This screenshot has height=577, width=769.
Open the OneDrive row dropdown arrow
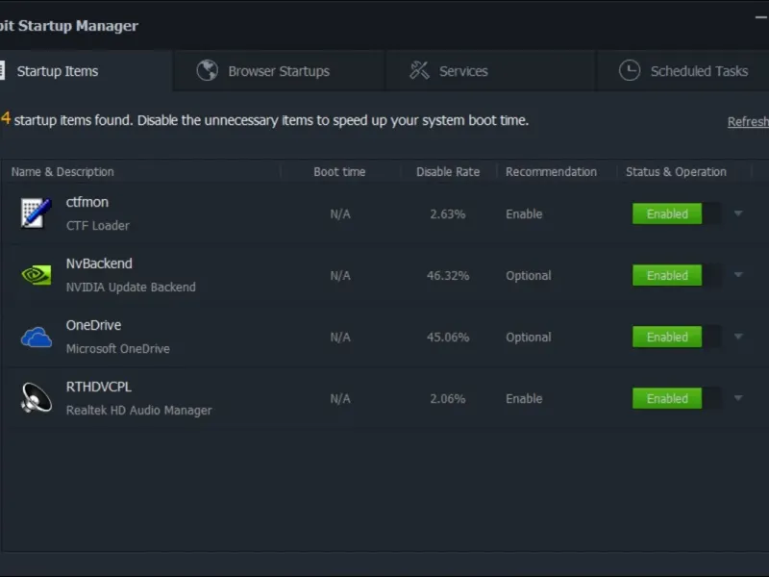[x=738, y=337]
